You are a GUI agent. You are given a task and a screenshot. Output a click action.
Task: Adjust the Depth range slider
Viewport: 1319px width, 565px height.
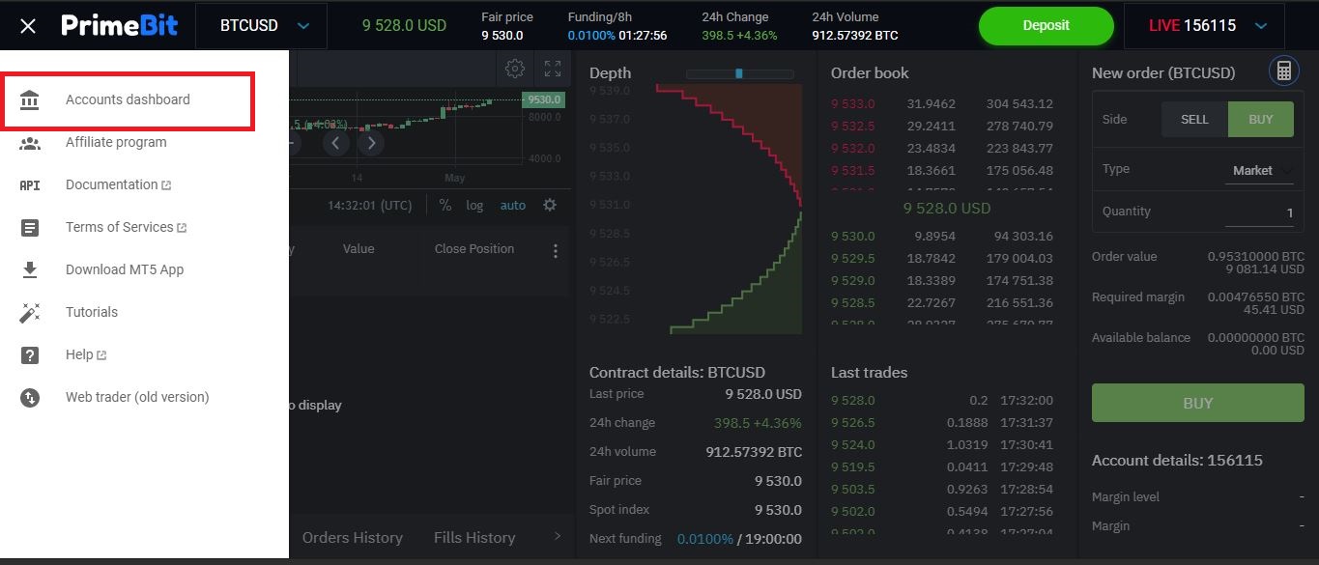739,73
